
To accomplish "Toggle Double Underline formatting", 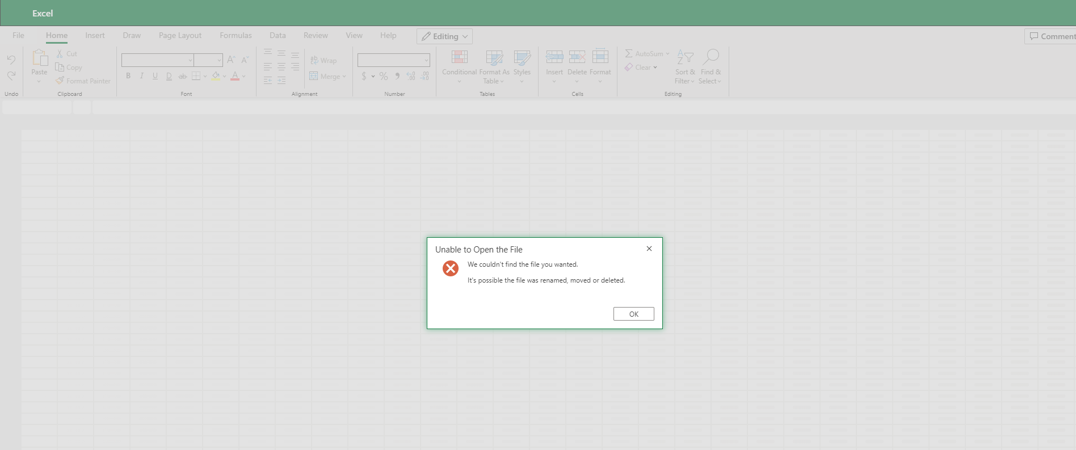I will click(169, 76).
